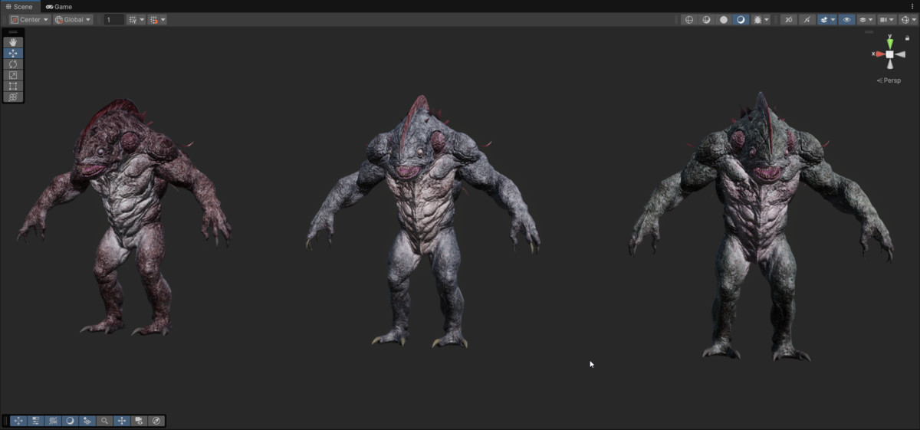Toggle Grid and Snap overlay button
Image resolution: width=920 pixels, height=430 pixels.
pyautogui.click(x=53, y=421)
